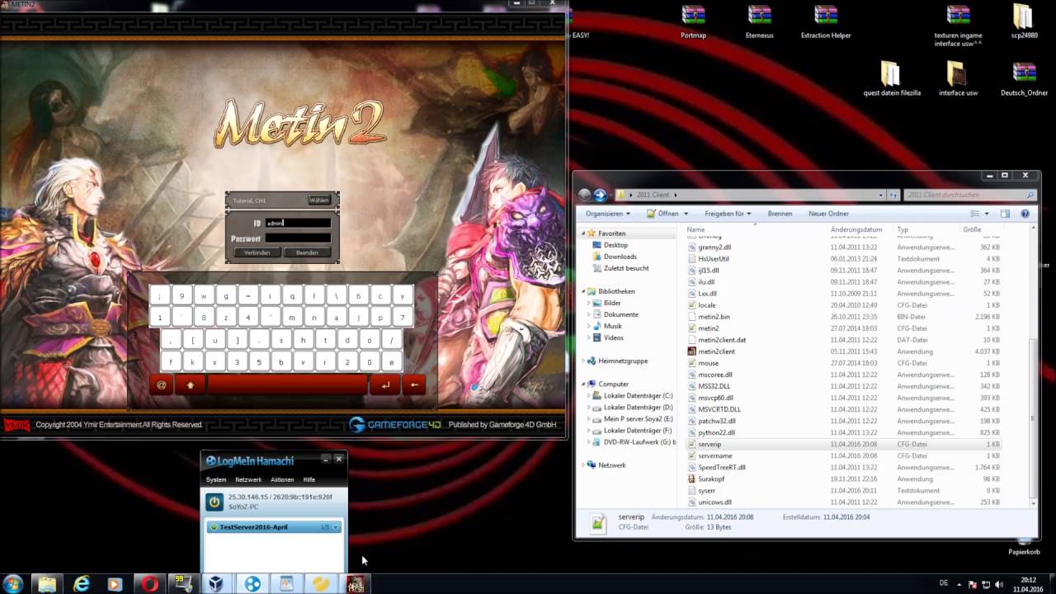Open the Extraction Helper desktop icon
The image size is (1056, 594).
(826, 22)
